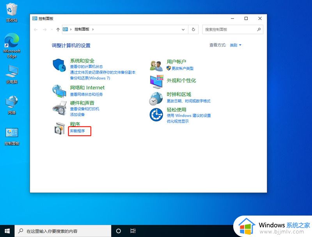This screenshot has height=237, width=312.
Task: Open the 轻松使用 category link
Action: pos(177,110)
